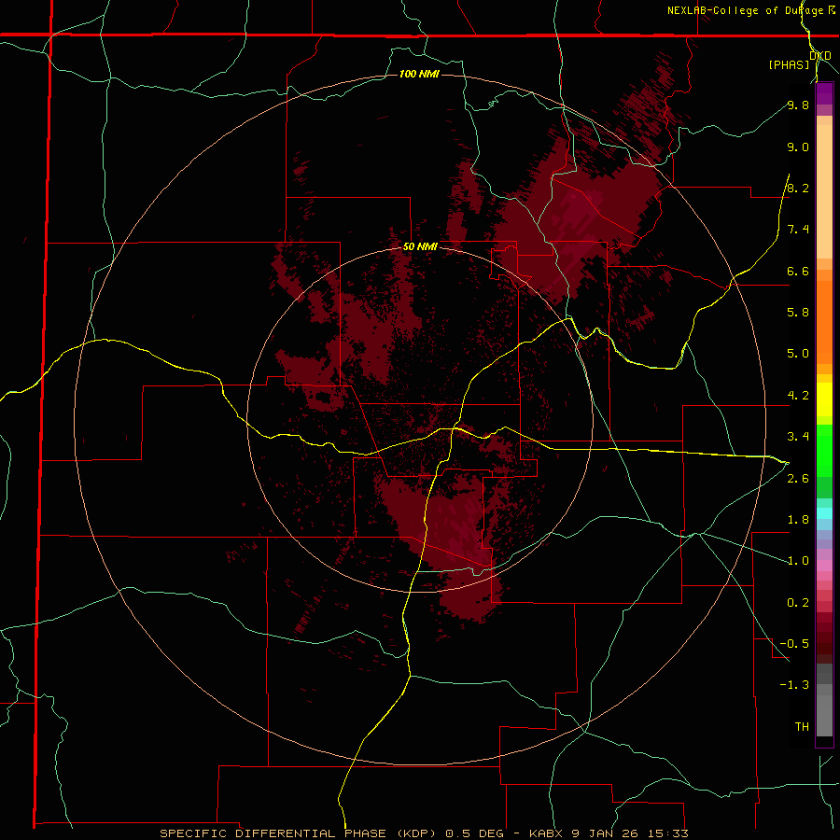
Task: Click the 7.4 value on the color scale
Action: pyautogui.click(x=798, y=230)
